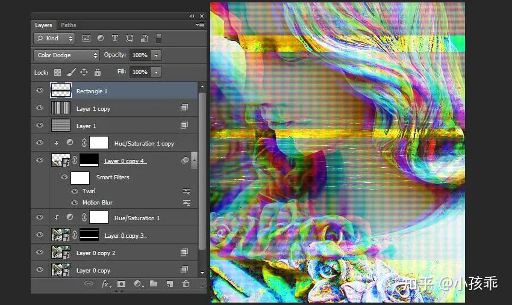
Task: Click the lock transparent pixels icon
Action: (57, 72)
